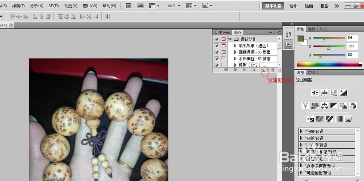
Task: Open the 帮助(H) menu
Action: (109, 6)
